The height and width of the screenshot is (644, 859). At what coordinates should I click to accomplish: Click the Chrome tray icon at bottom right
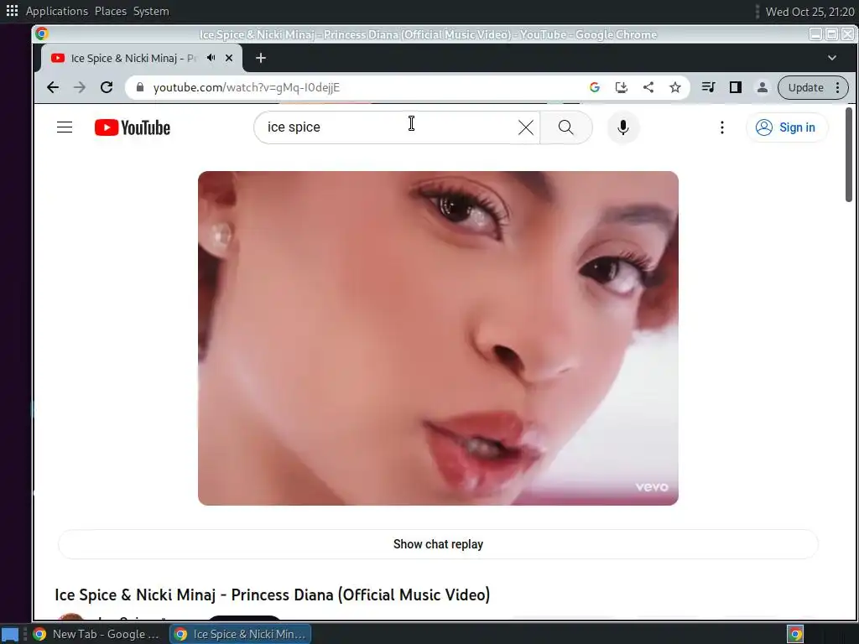795,634
